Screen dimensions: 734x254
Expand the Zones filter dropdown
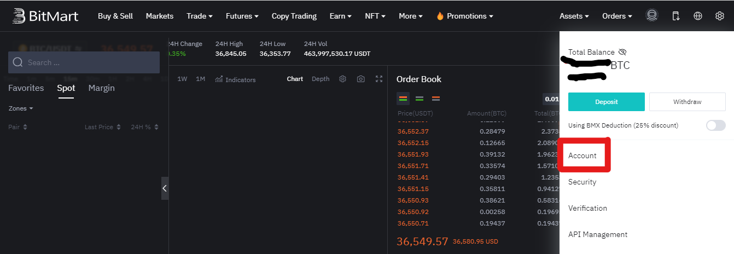21,108
